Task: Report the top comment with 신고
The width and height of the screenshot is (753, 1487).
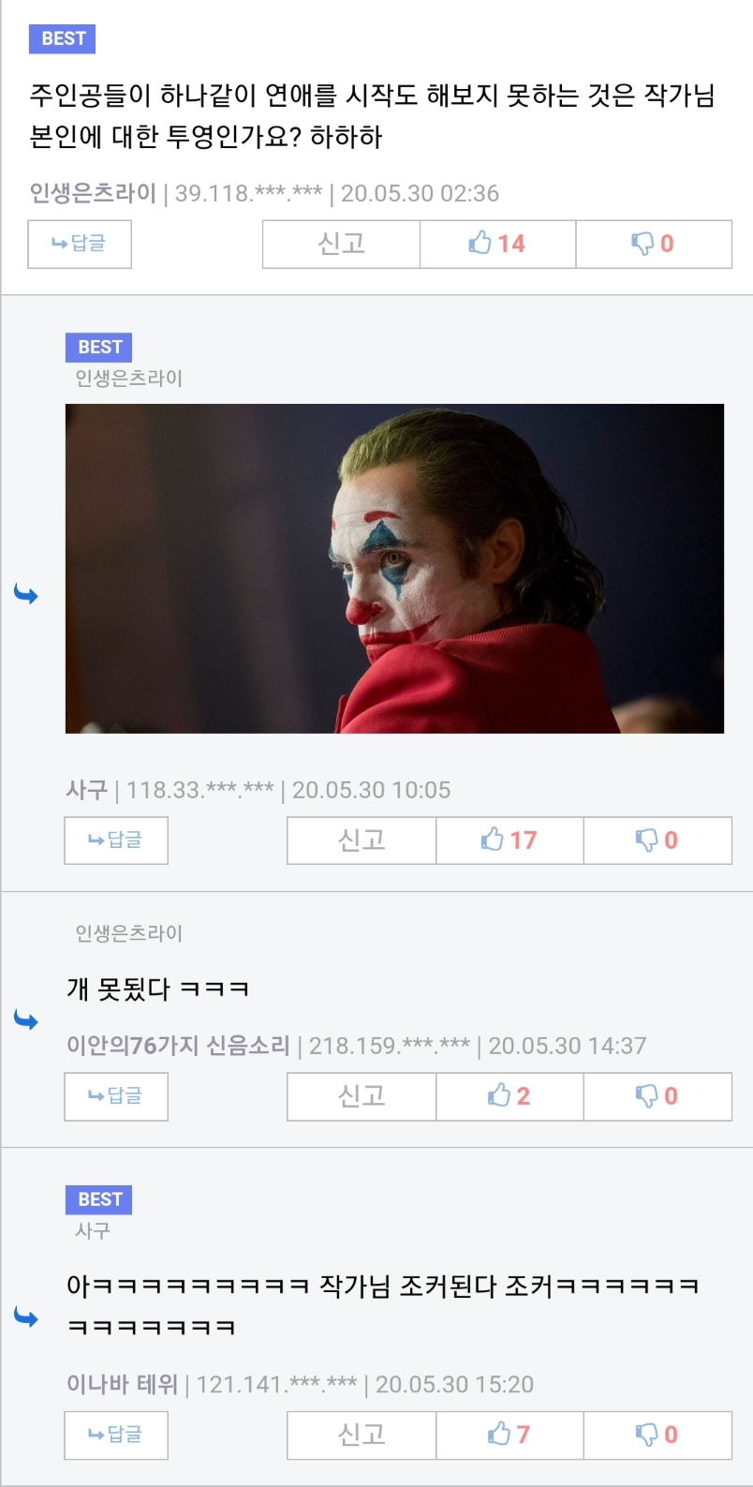Action: point(341,244)
